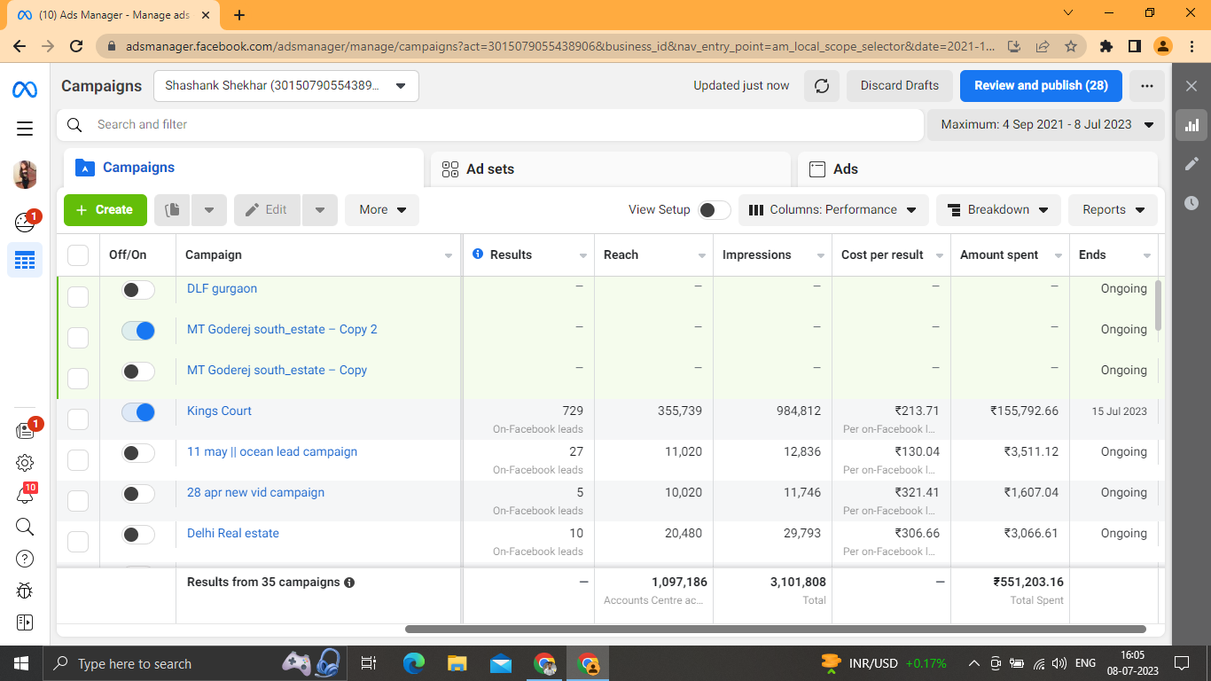The width and height of the screenshot is (1211, 681).
Task: Click the bug report icon in sidebar
Action: [25, 590]
